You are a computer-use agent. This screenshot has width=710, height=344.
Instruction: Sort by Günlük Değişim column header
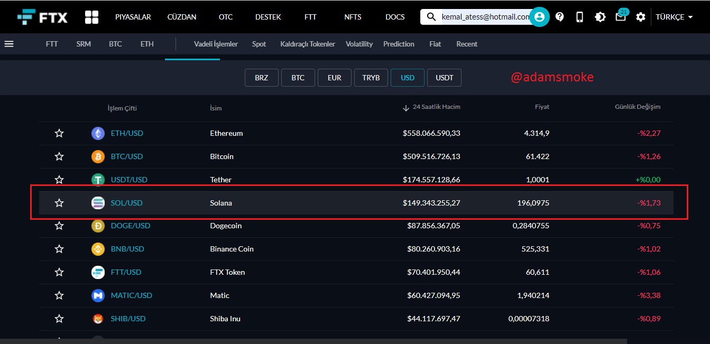pos(638,107)
